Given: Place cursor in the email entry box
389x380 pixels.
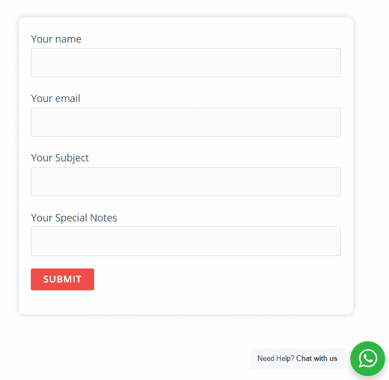Looking at the screenshot, I should click(186, 122).
